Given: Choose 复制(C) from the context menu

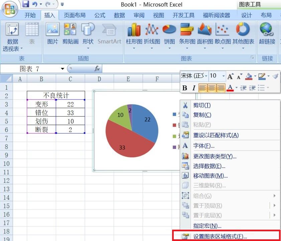Looking at the screenshot, I should (x=230, y=115).
